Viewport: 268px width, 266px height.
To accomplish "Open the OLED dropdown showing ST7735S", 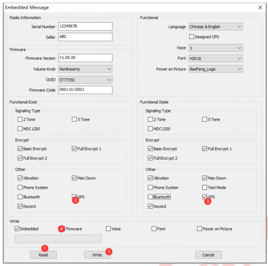I will click(x=85, y=80).
